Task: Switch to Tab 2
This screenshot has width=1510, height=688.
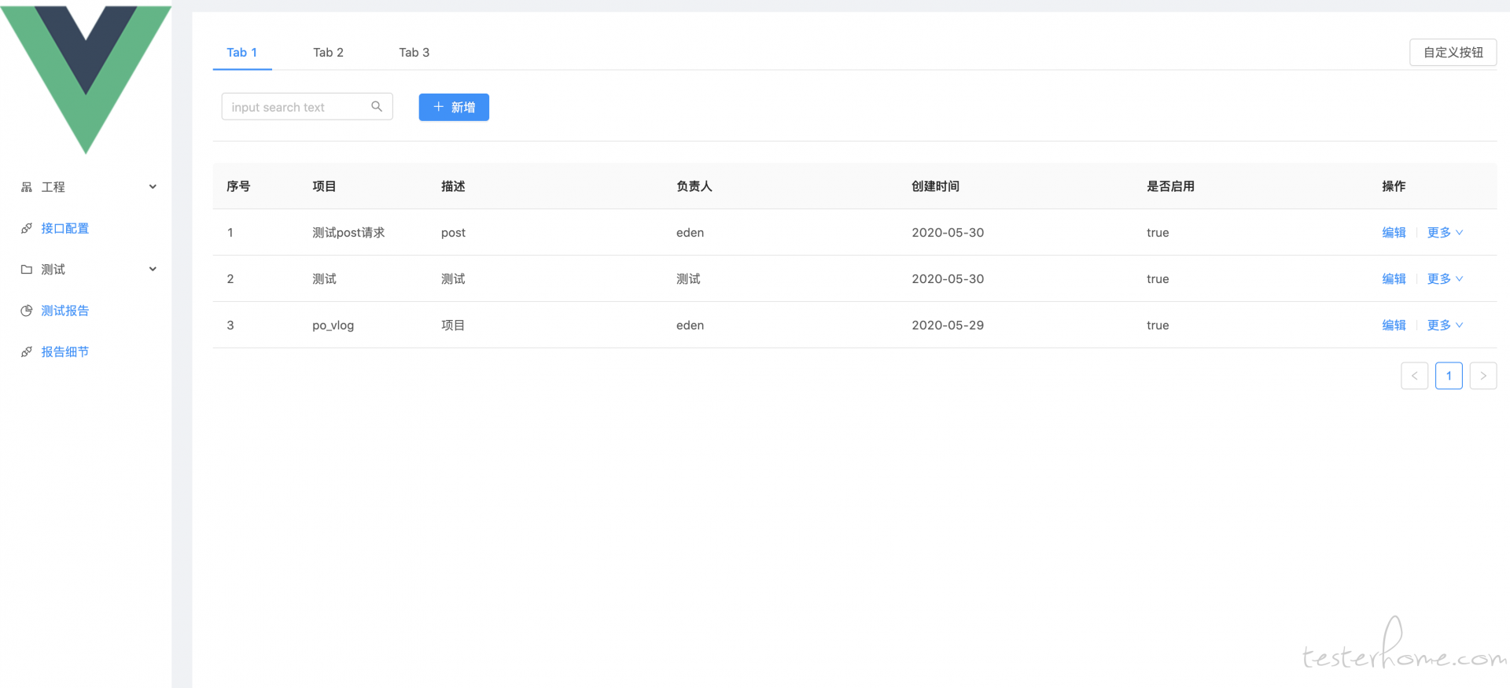Action: click(x=328, y=53)
